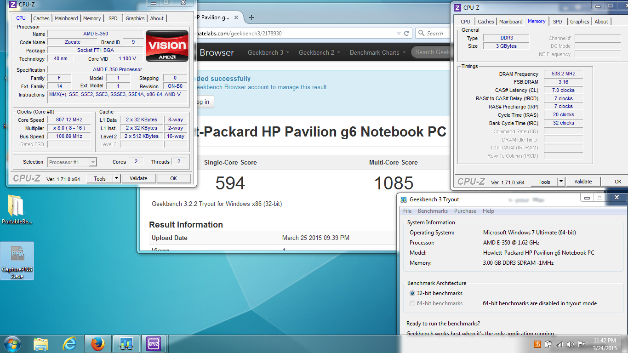Expand the Geekbench 2 navigation dropdown

point(320,52)
